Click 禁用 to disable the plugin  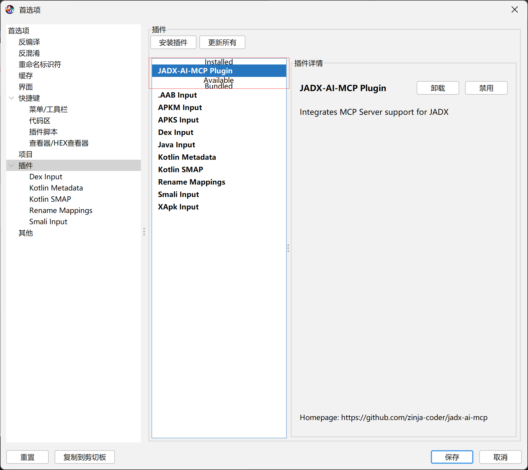tap(486, 88)
